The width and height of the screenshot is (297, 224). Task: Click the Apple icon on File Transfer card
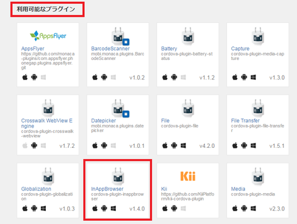[235, 145]
